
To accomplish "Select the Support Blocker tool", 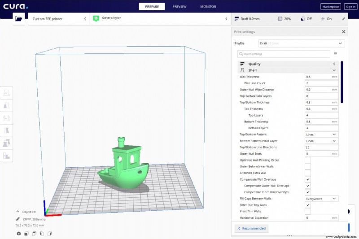I will (6, 156).
